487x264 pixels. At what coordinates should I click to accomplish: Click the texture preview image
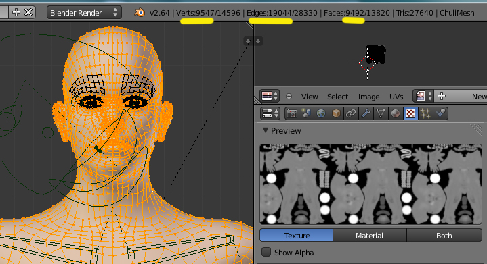tap(371, 184)
